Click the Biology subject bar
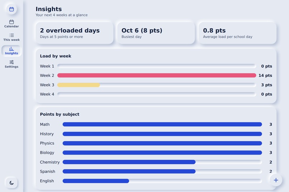289x192 pixels. pyautogui.click(x=162, y=153)
